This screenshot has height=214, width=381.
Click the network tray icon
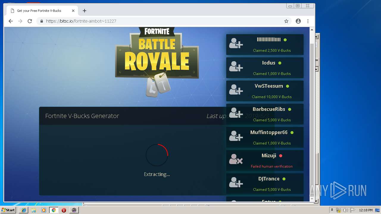pyautogui.click(x=338, y=210)
